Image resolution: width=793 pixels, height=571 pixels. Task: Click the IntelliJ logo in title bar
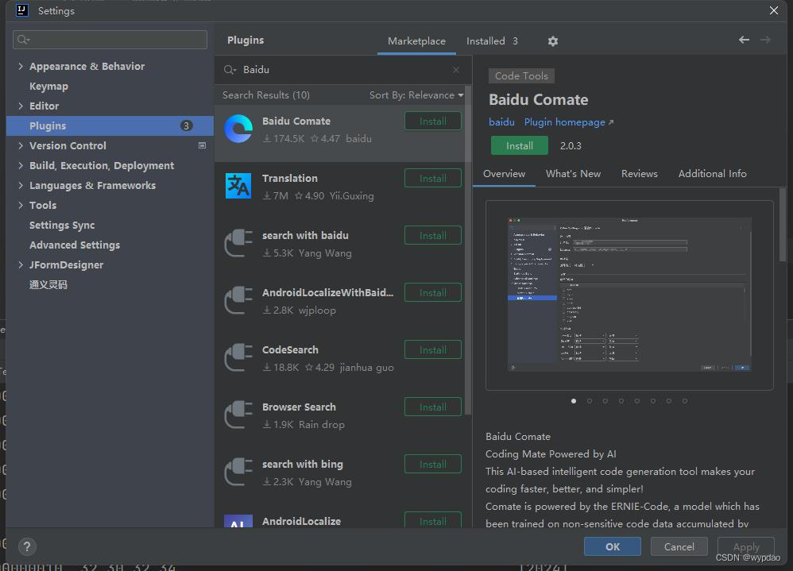tap(22, 10)
